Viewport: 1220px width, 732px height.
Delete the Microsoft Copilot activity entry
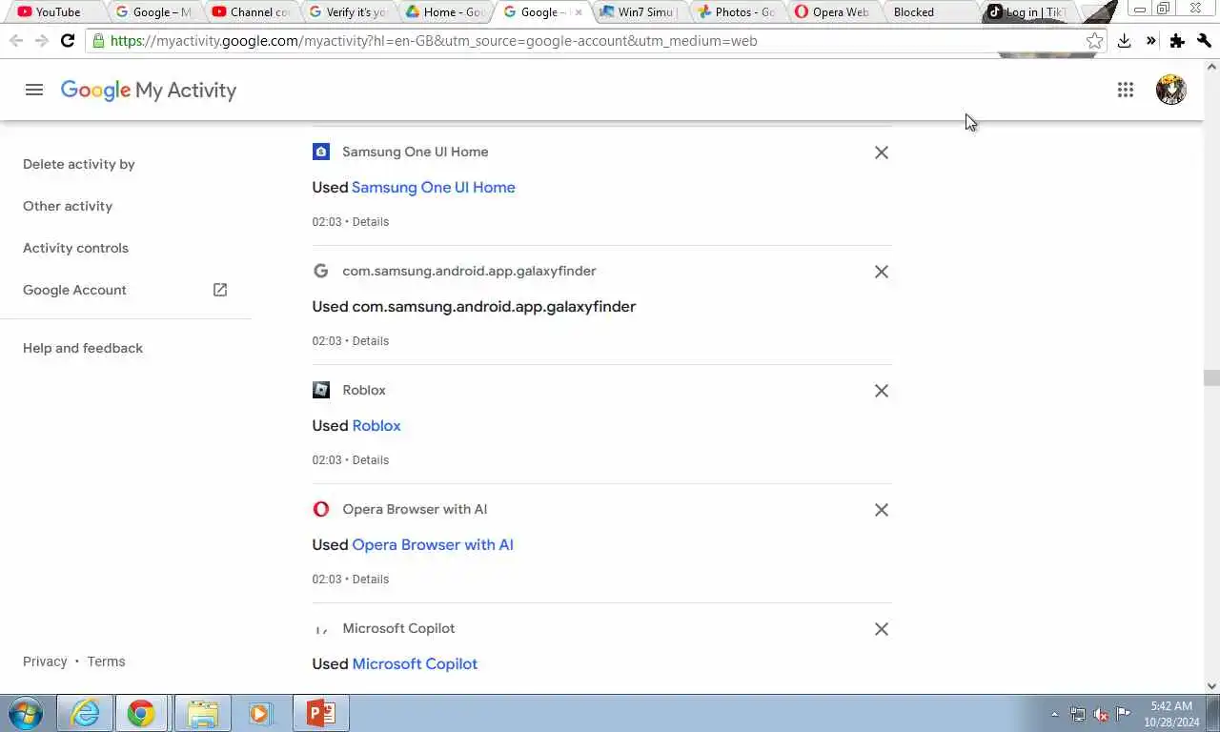pos(882,629)
